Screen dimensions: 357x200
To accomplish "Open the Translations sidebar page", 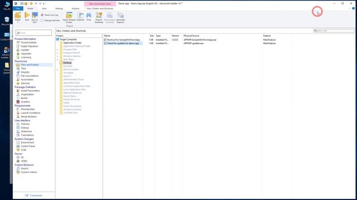I will point(27,135).
